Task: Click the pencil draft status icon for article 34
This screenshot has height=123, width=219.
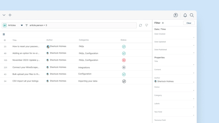Action: (124, 81)
